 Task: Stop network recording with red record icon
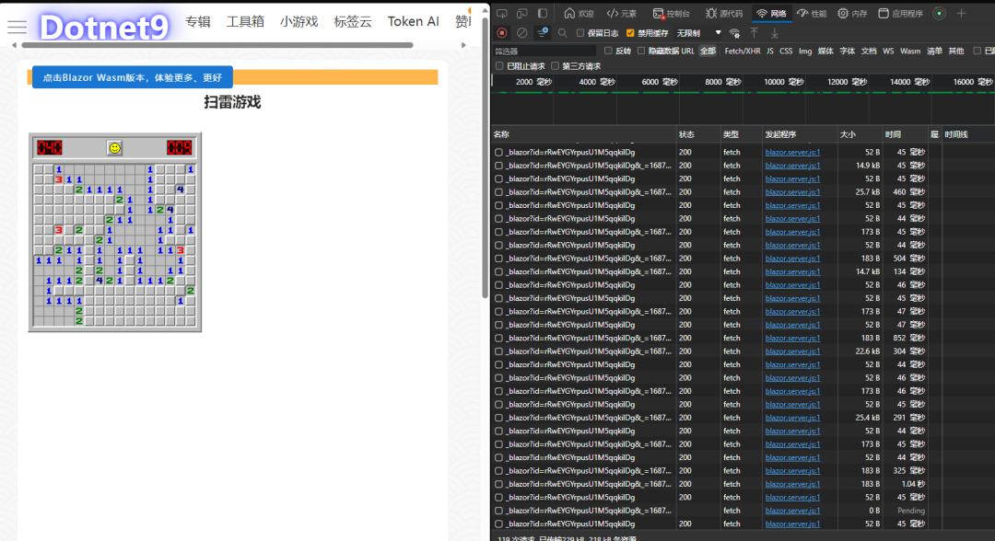pos(502,33)
